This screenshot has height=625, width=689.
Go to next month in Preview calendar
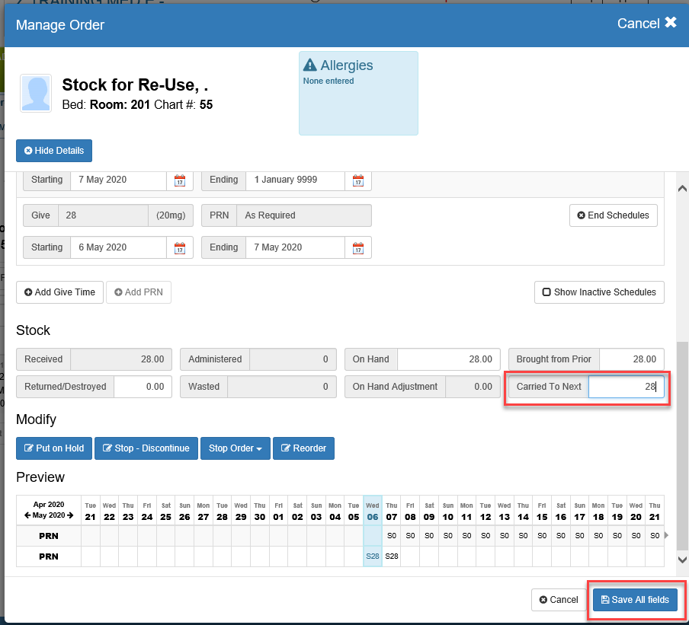pos(70,515)
